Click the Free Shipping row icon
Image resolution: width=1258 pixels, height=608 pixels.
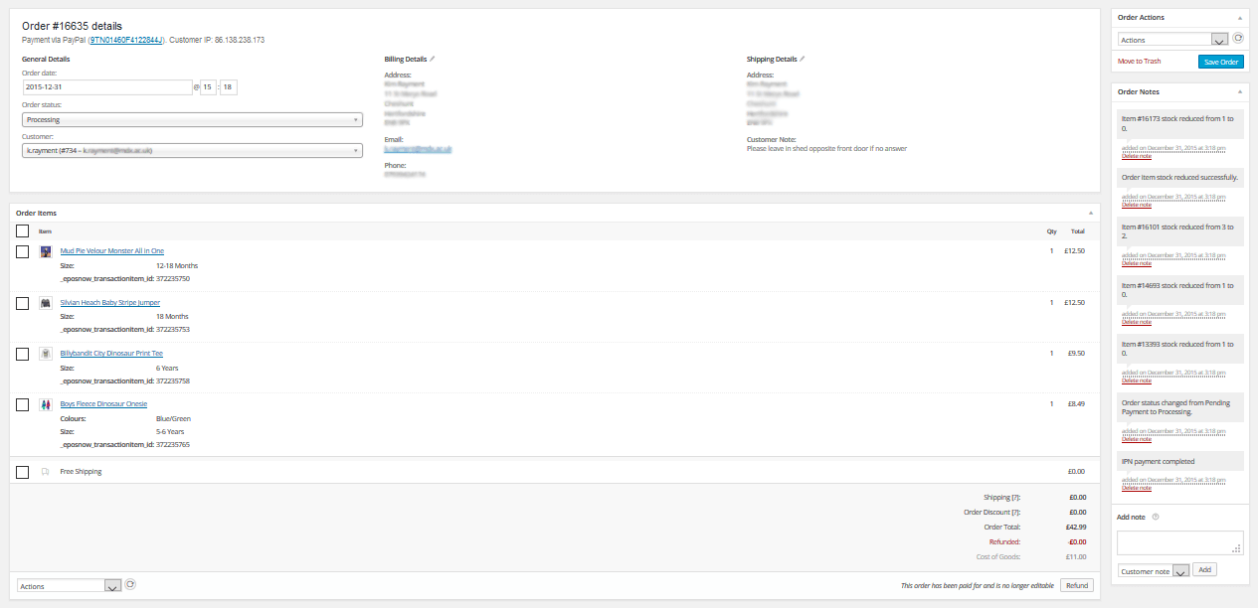click(x=45, y=472)
